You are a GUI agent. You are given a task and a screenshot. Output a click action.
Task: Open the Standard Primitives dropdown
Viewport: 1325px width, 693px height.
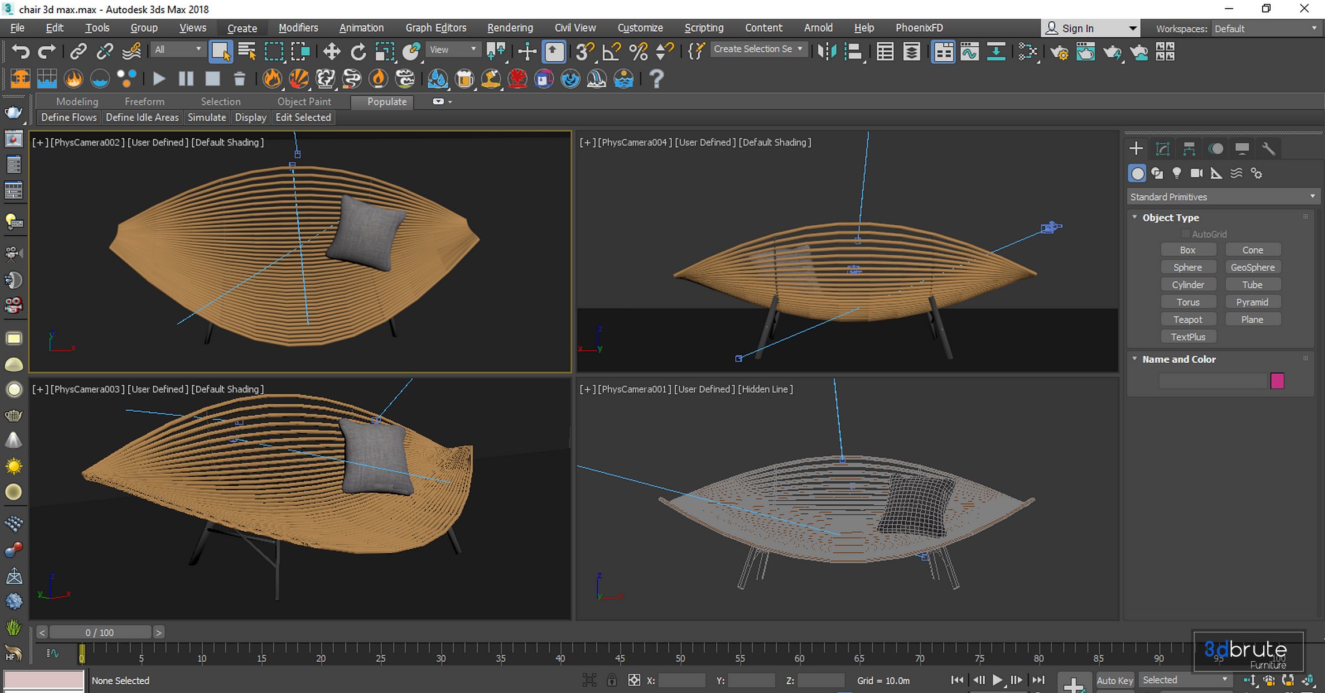(1222, 197)
